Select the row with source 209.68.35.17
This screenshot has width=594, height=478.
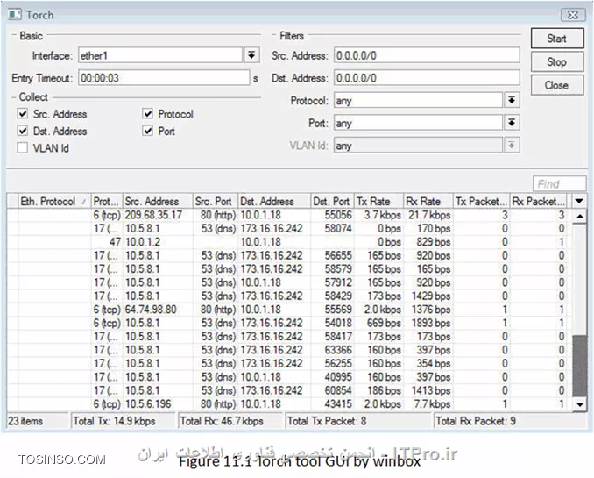coord(289,215)
